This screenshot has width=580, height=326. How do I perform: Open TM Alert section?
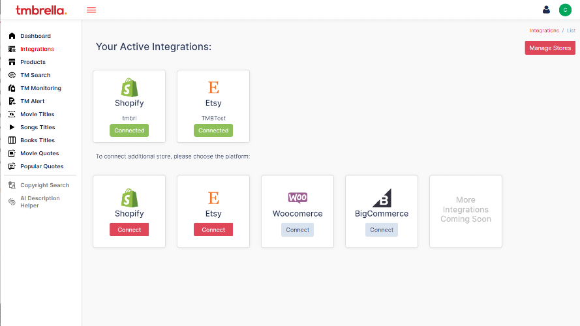pos(33,101)
